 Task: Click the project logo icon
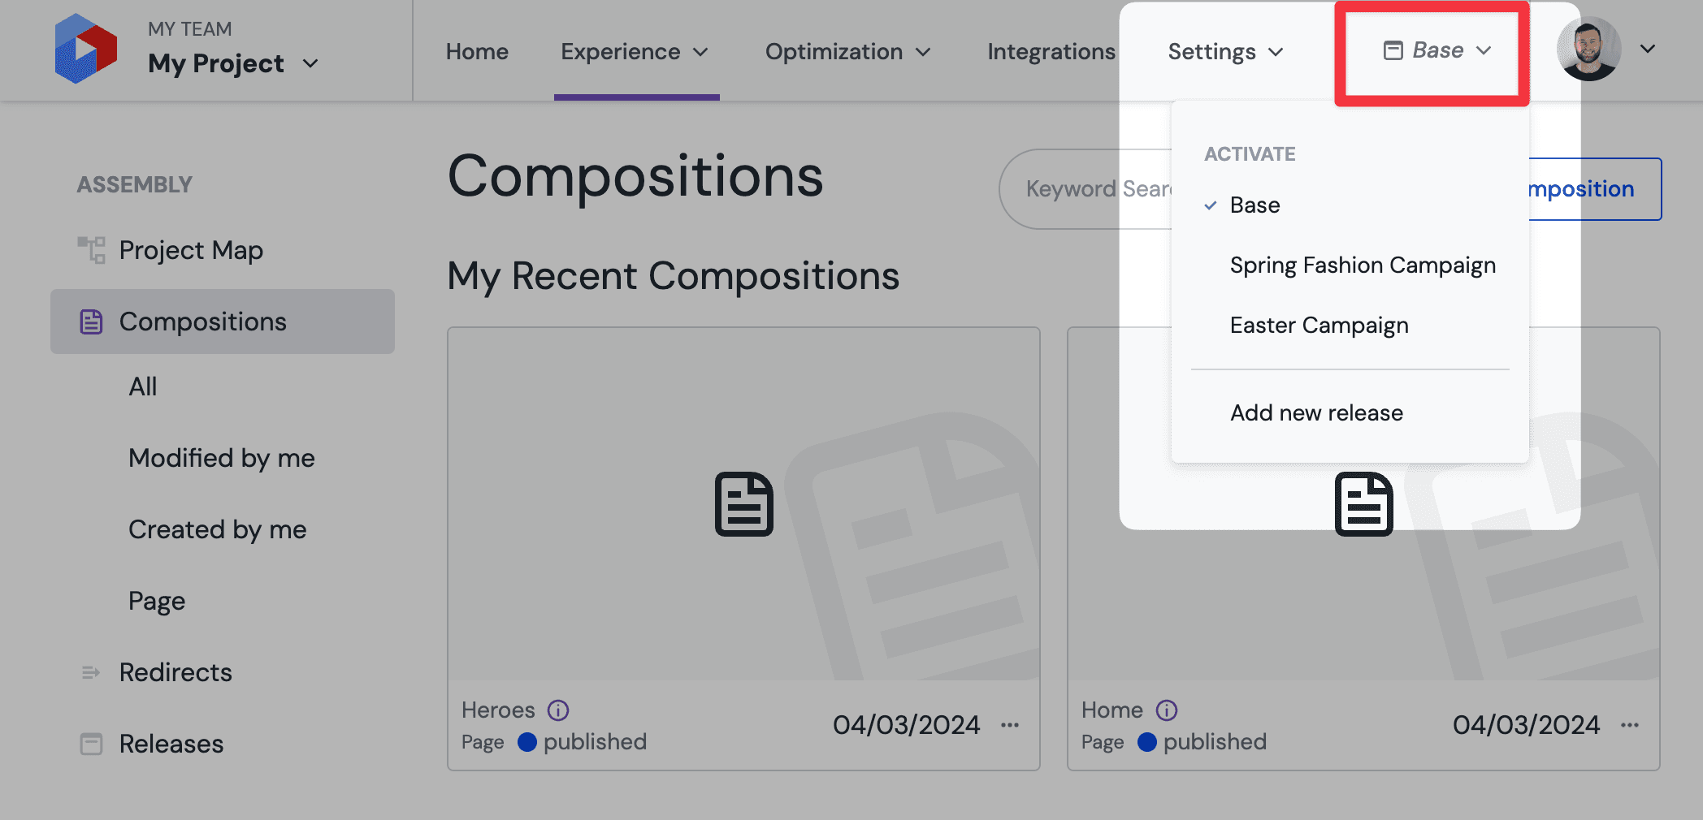85,49
